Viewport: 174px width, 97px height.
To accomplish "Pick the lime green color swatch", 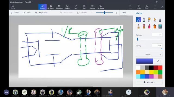I will 156,72.
